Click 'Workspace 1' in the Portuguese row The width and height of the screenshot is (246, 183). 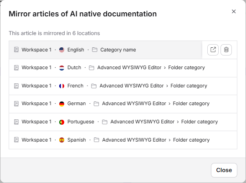(36, 122)
